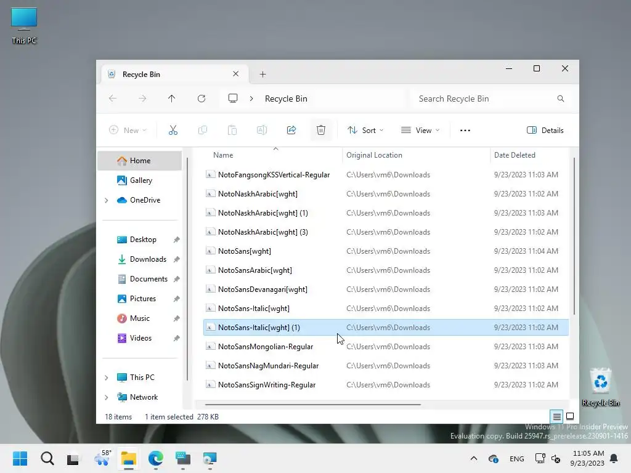The image size is (631, 473).
Task: Click the chevron before Recycle Bin in address bar
Action: point(251,99)
